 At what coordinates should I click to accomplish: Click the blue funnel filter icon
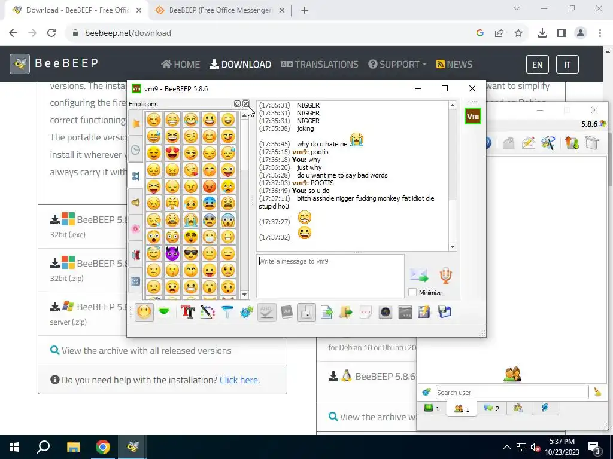227,312
